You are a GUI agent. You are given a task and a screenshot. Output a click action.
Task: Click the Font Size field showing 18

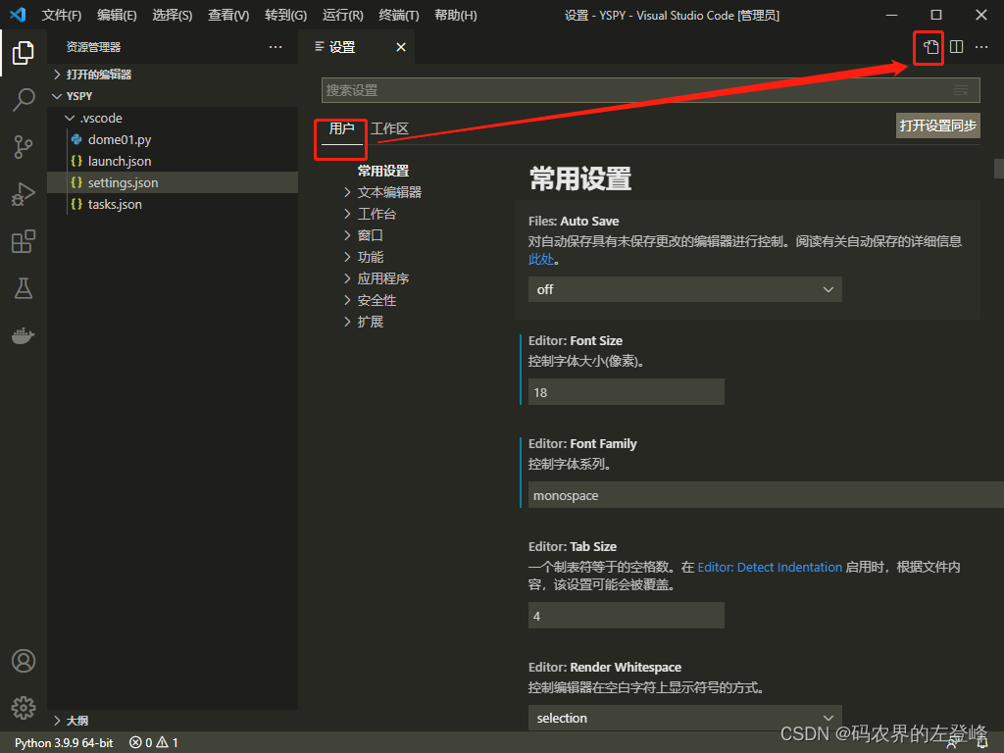tap(627, 392)
